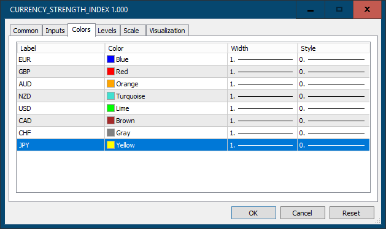The width and height of the screenshot is (386, 229).
Task: Click the Turquoise color name text
Action: click(x=131, y=96)
